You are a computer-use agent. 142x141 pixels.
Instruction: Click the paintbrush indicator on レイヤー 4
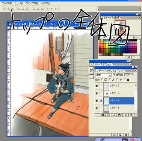(x=101, y=101)
